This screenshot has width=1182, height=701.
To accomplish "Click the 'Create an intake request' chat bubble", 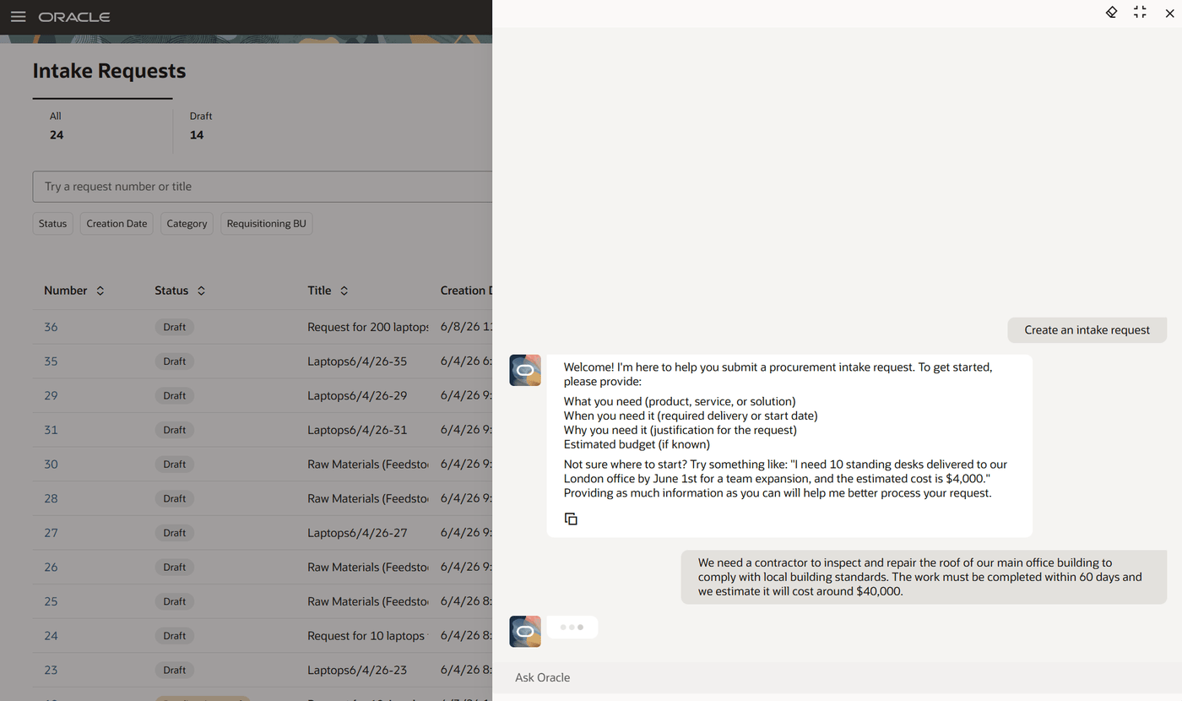I will pyautogui.click(x=1087, y=330).
